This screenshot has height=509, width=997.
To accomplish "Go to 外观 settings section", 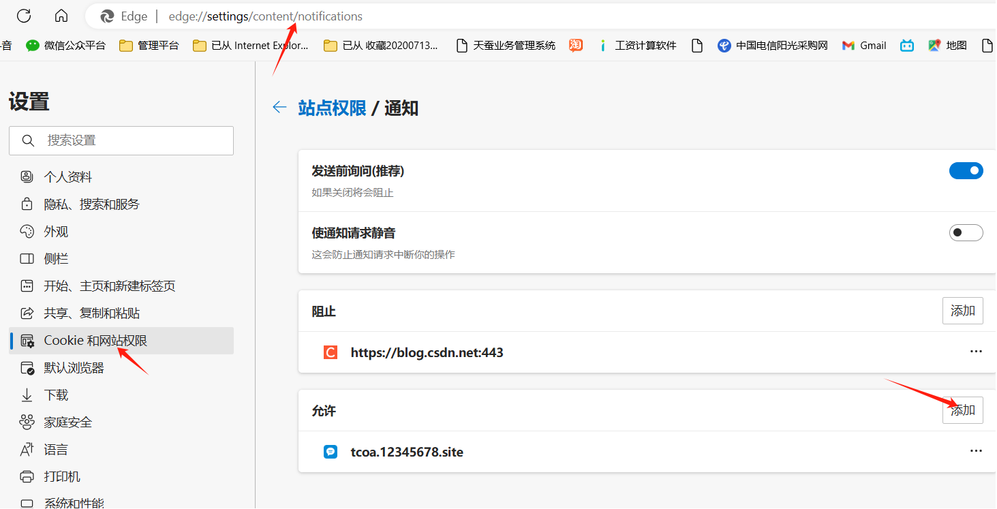I will (x=56, y=232).
